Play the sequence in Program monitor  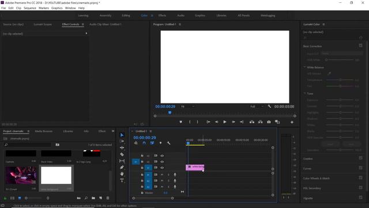click(225, 122)
